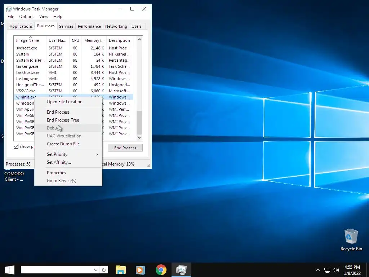Sort by the Description column header
The height and width of the screenshot is (277, 369).
[120, 40]
